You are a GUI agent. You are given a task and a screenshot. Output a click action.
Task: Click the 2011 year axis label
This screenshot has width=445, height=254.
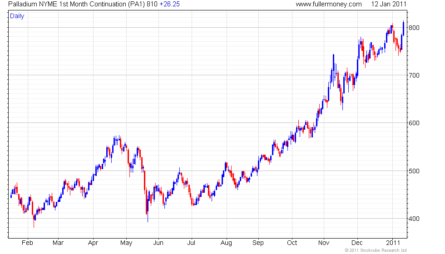click(x=393, y=243)
